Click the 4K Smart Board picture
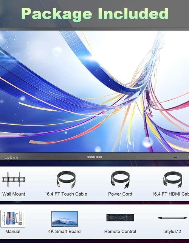The height and width of the screenshot is (243, 189). (x=64, y=219)
